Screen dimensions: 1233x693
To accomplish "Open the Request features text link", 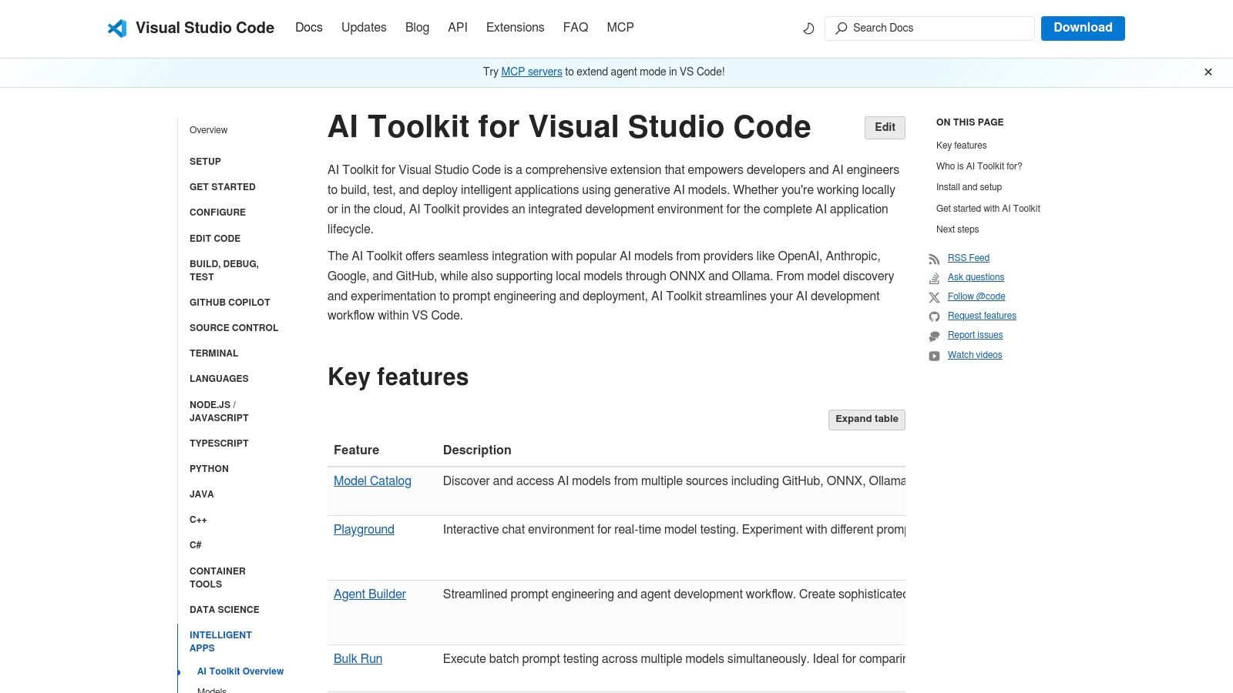I will pos(982,316).
